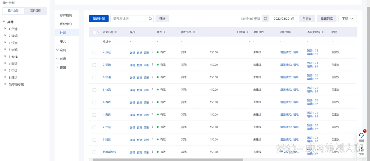Sort by the 状态 column sort arrows
This screenshot has height=161, width=370.
tap(164, 32)
